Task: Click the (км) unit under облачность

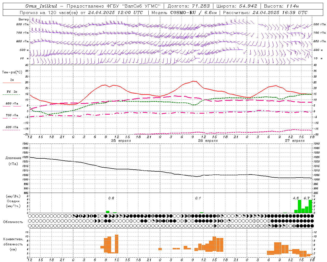Action: tap(13, 249)
